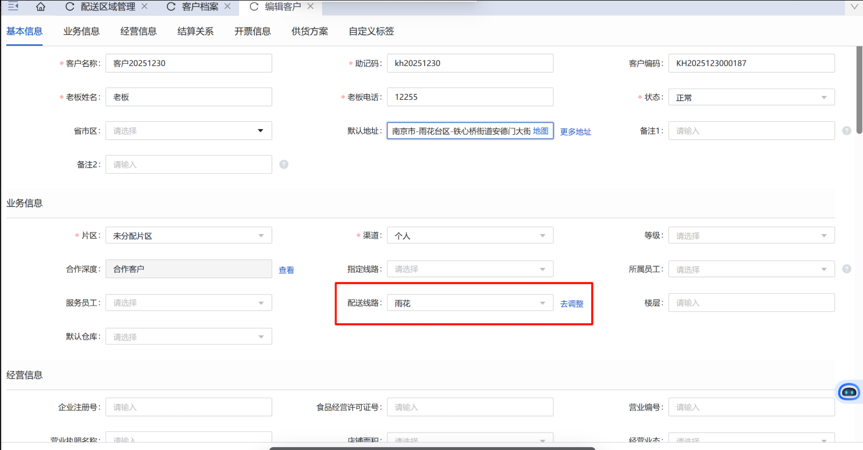Toggle the sidebar menu collapse icon
This screenshot has height=450, width=863.
pos(13,7)
